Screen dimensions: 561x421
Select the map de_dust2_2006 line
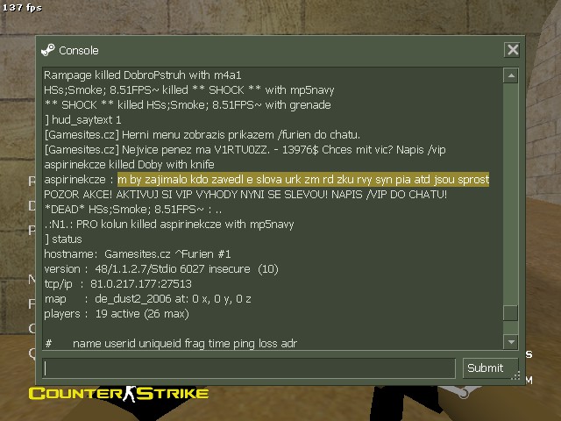pyautogui.click(x=148, y=299)
